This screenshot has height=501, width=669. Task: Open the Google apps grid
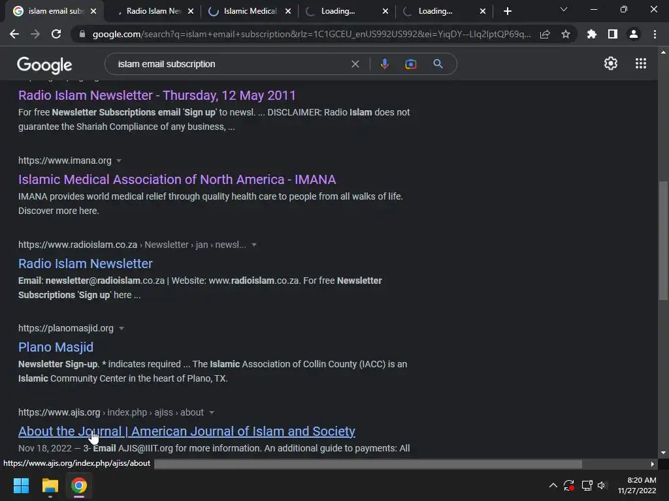click(x=640, y=63)
